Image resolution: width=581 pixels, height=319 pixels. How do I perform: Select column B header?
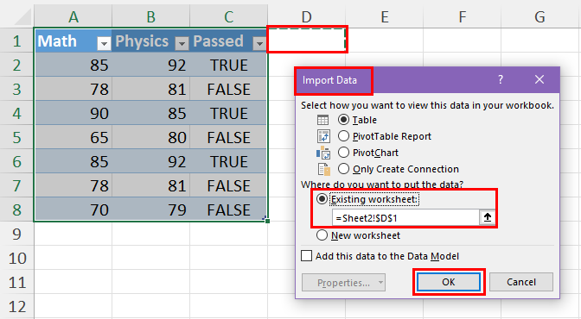click(150, 17)
